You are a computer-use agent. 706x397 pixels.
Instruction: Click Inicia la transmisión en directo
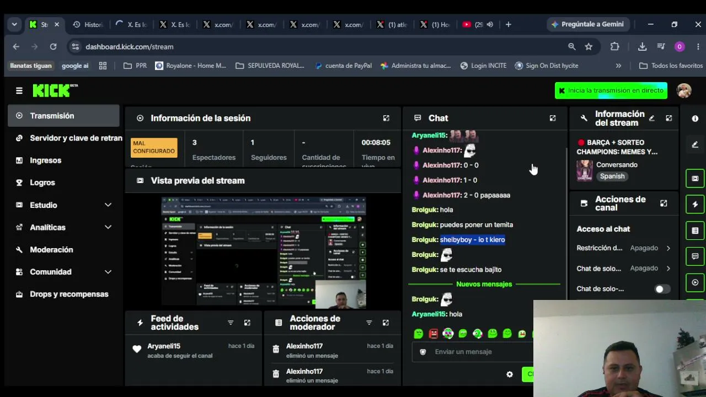coord(611,90)
